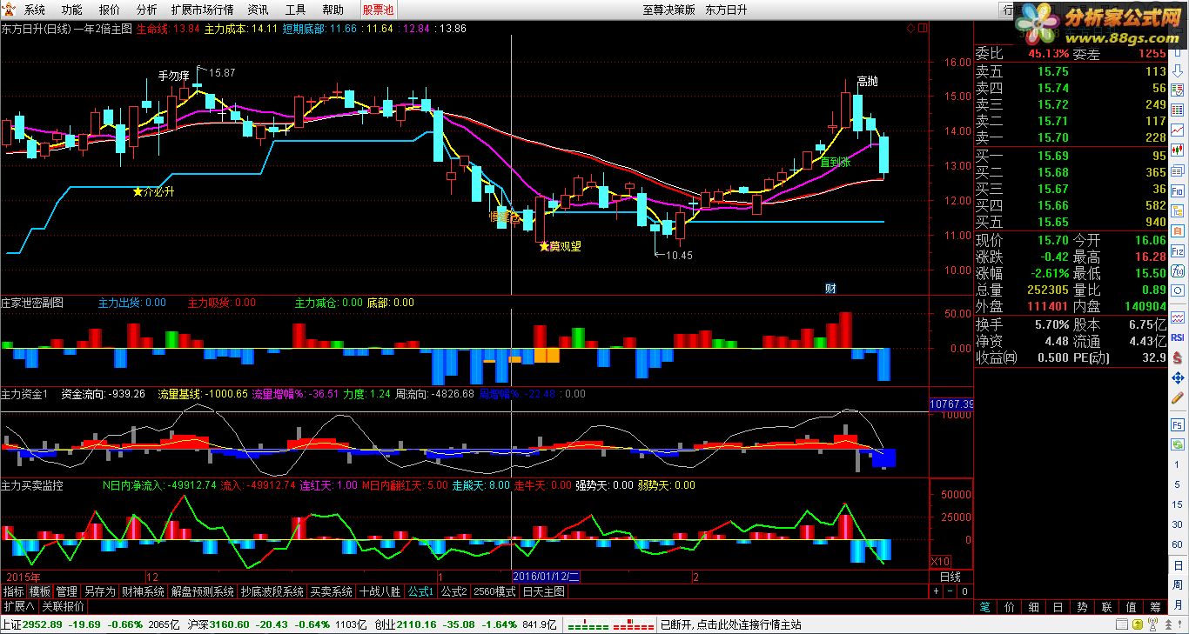Open the 功能 menu

[x=72, y=10]
